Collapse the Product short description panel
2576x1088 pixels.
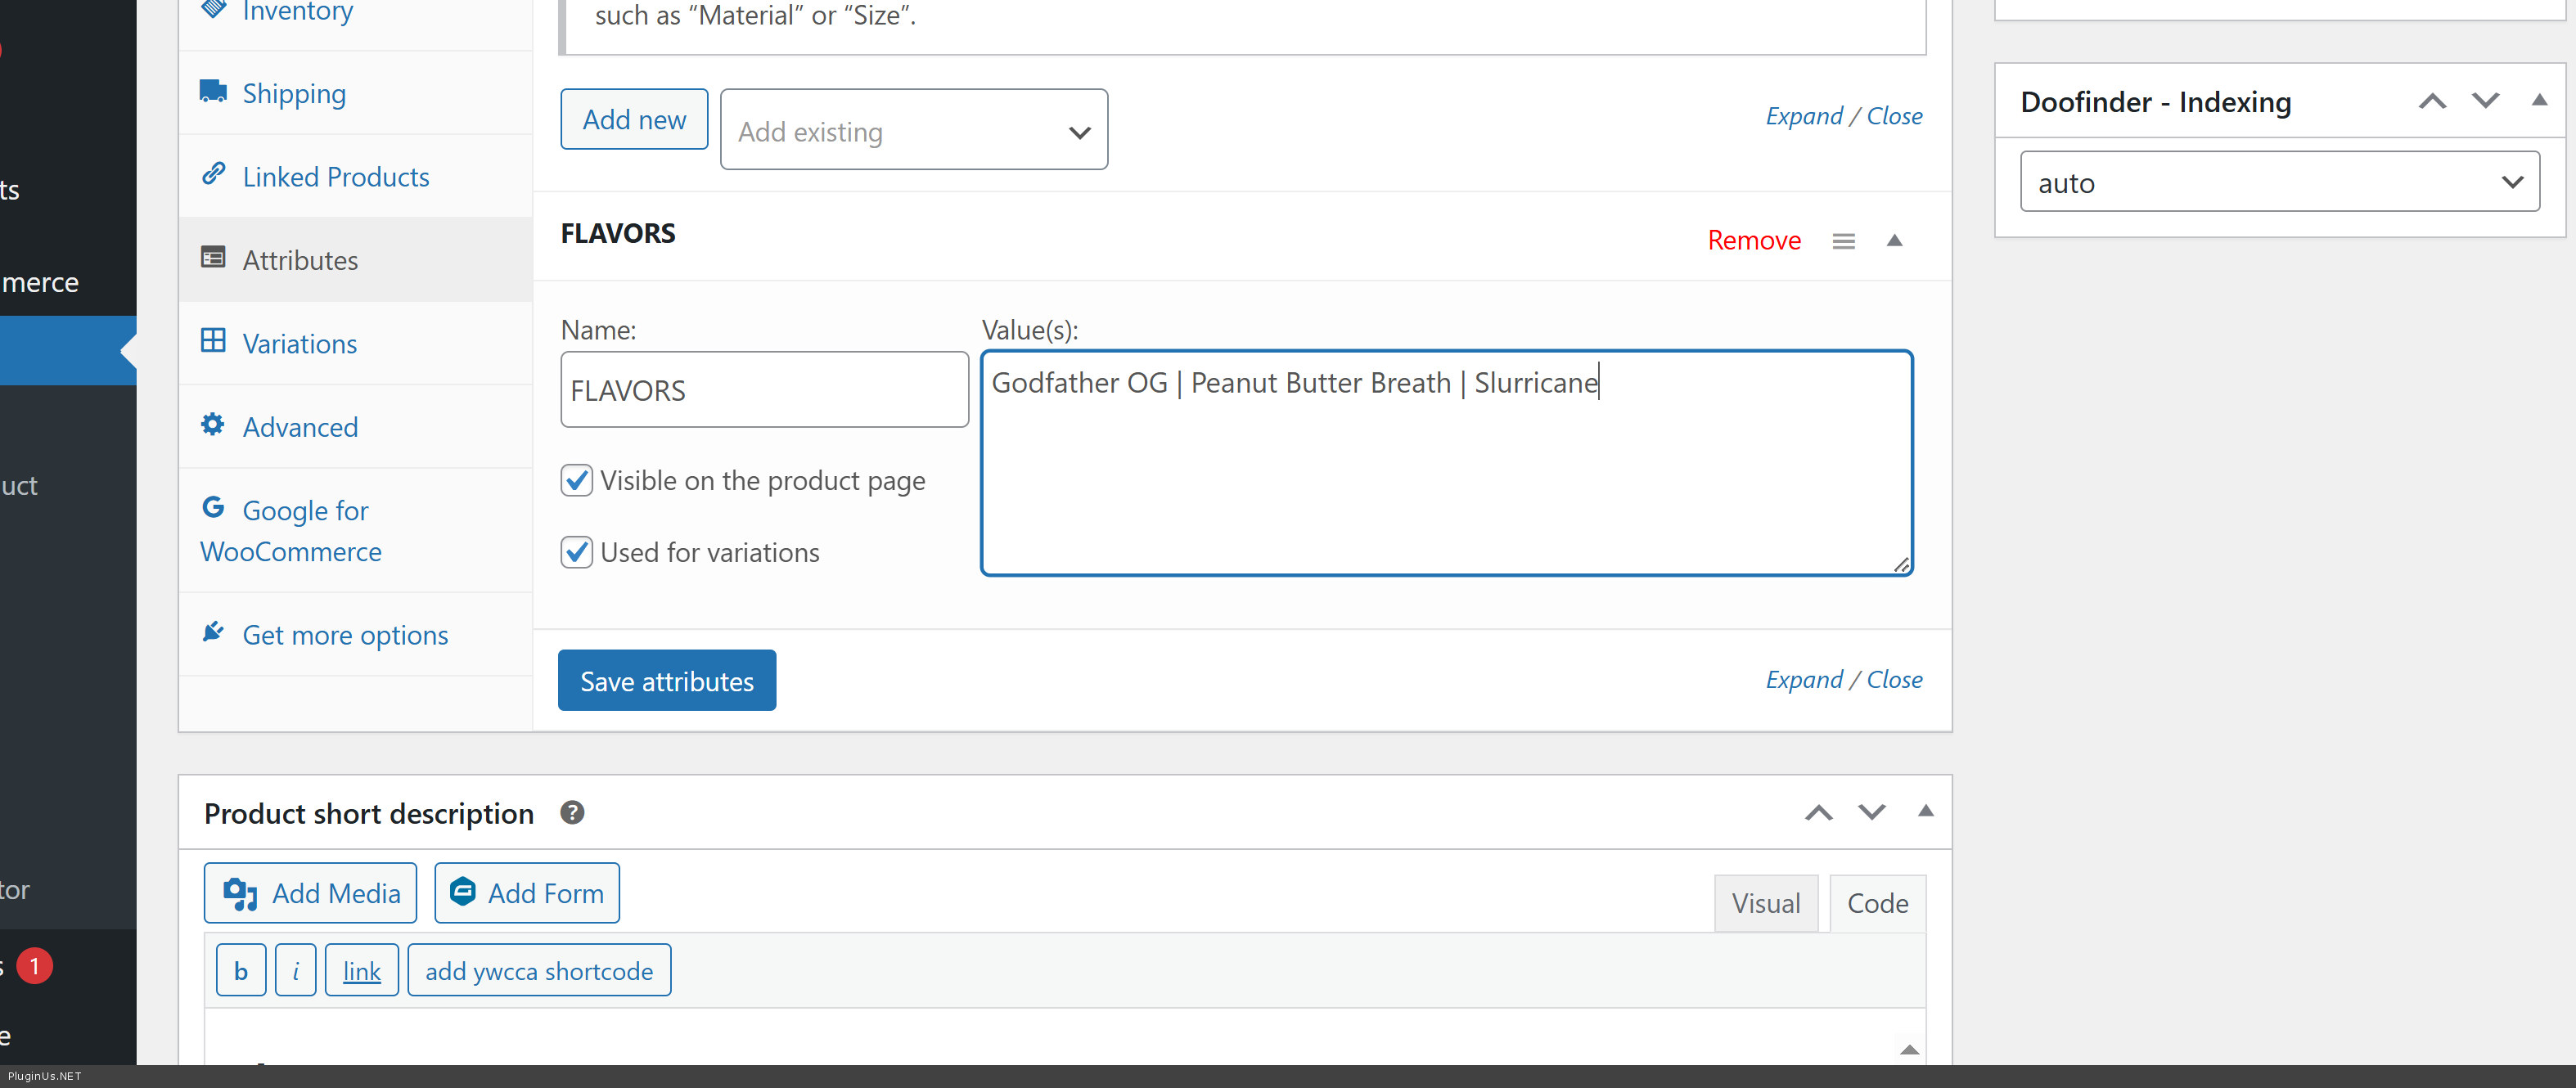(x=1925, y=811)
